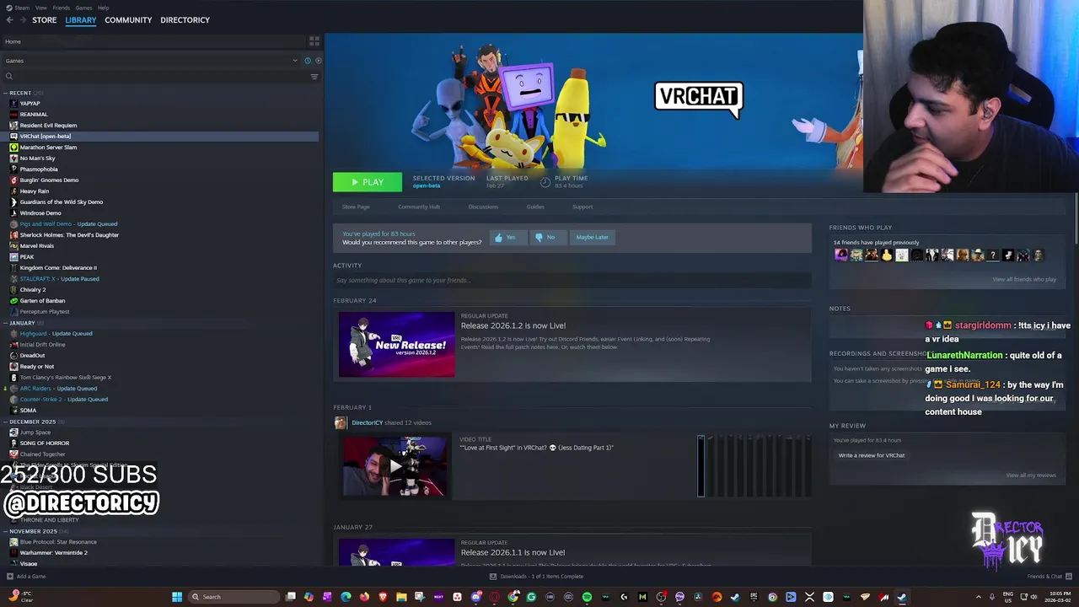This screenshot has width=1079, height=607.
Task: Show hidden system tray icons
Action: pos(979,597)
